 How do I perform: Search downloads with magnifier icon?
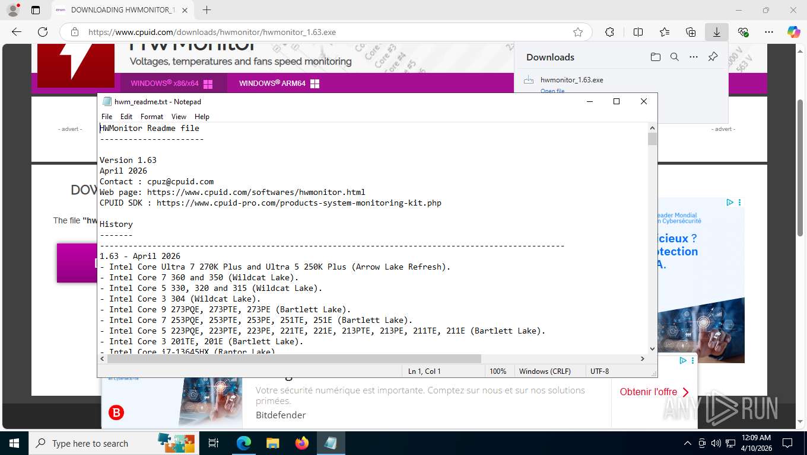pyautogui.click(x=675, y=57)
